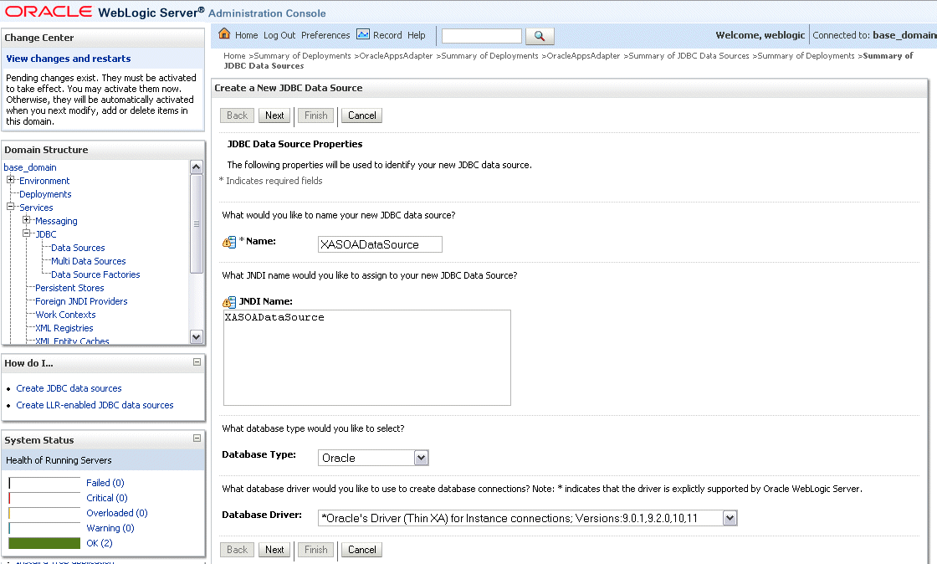This screenshot has height=564, width=937.
Task: Click the Domain Structure scrollbar thumb
Action: [196, 224]
